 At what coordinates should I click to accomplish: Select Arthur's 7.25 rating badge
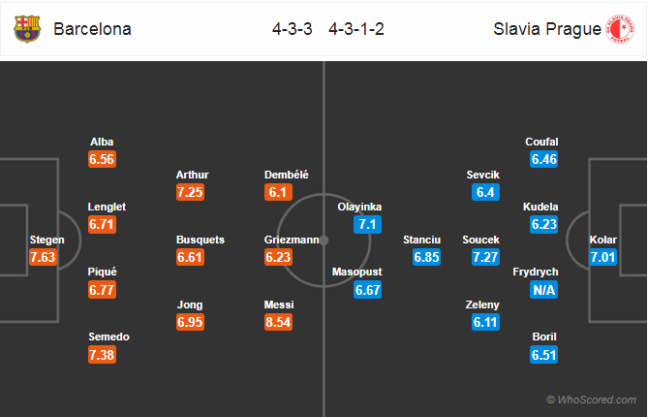click(x=190, y=192)
